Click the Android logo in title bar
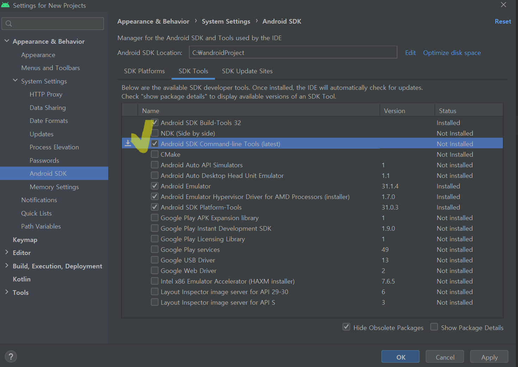 coord(5,5)
